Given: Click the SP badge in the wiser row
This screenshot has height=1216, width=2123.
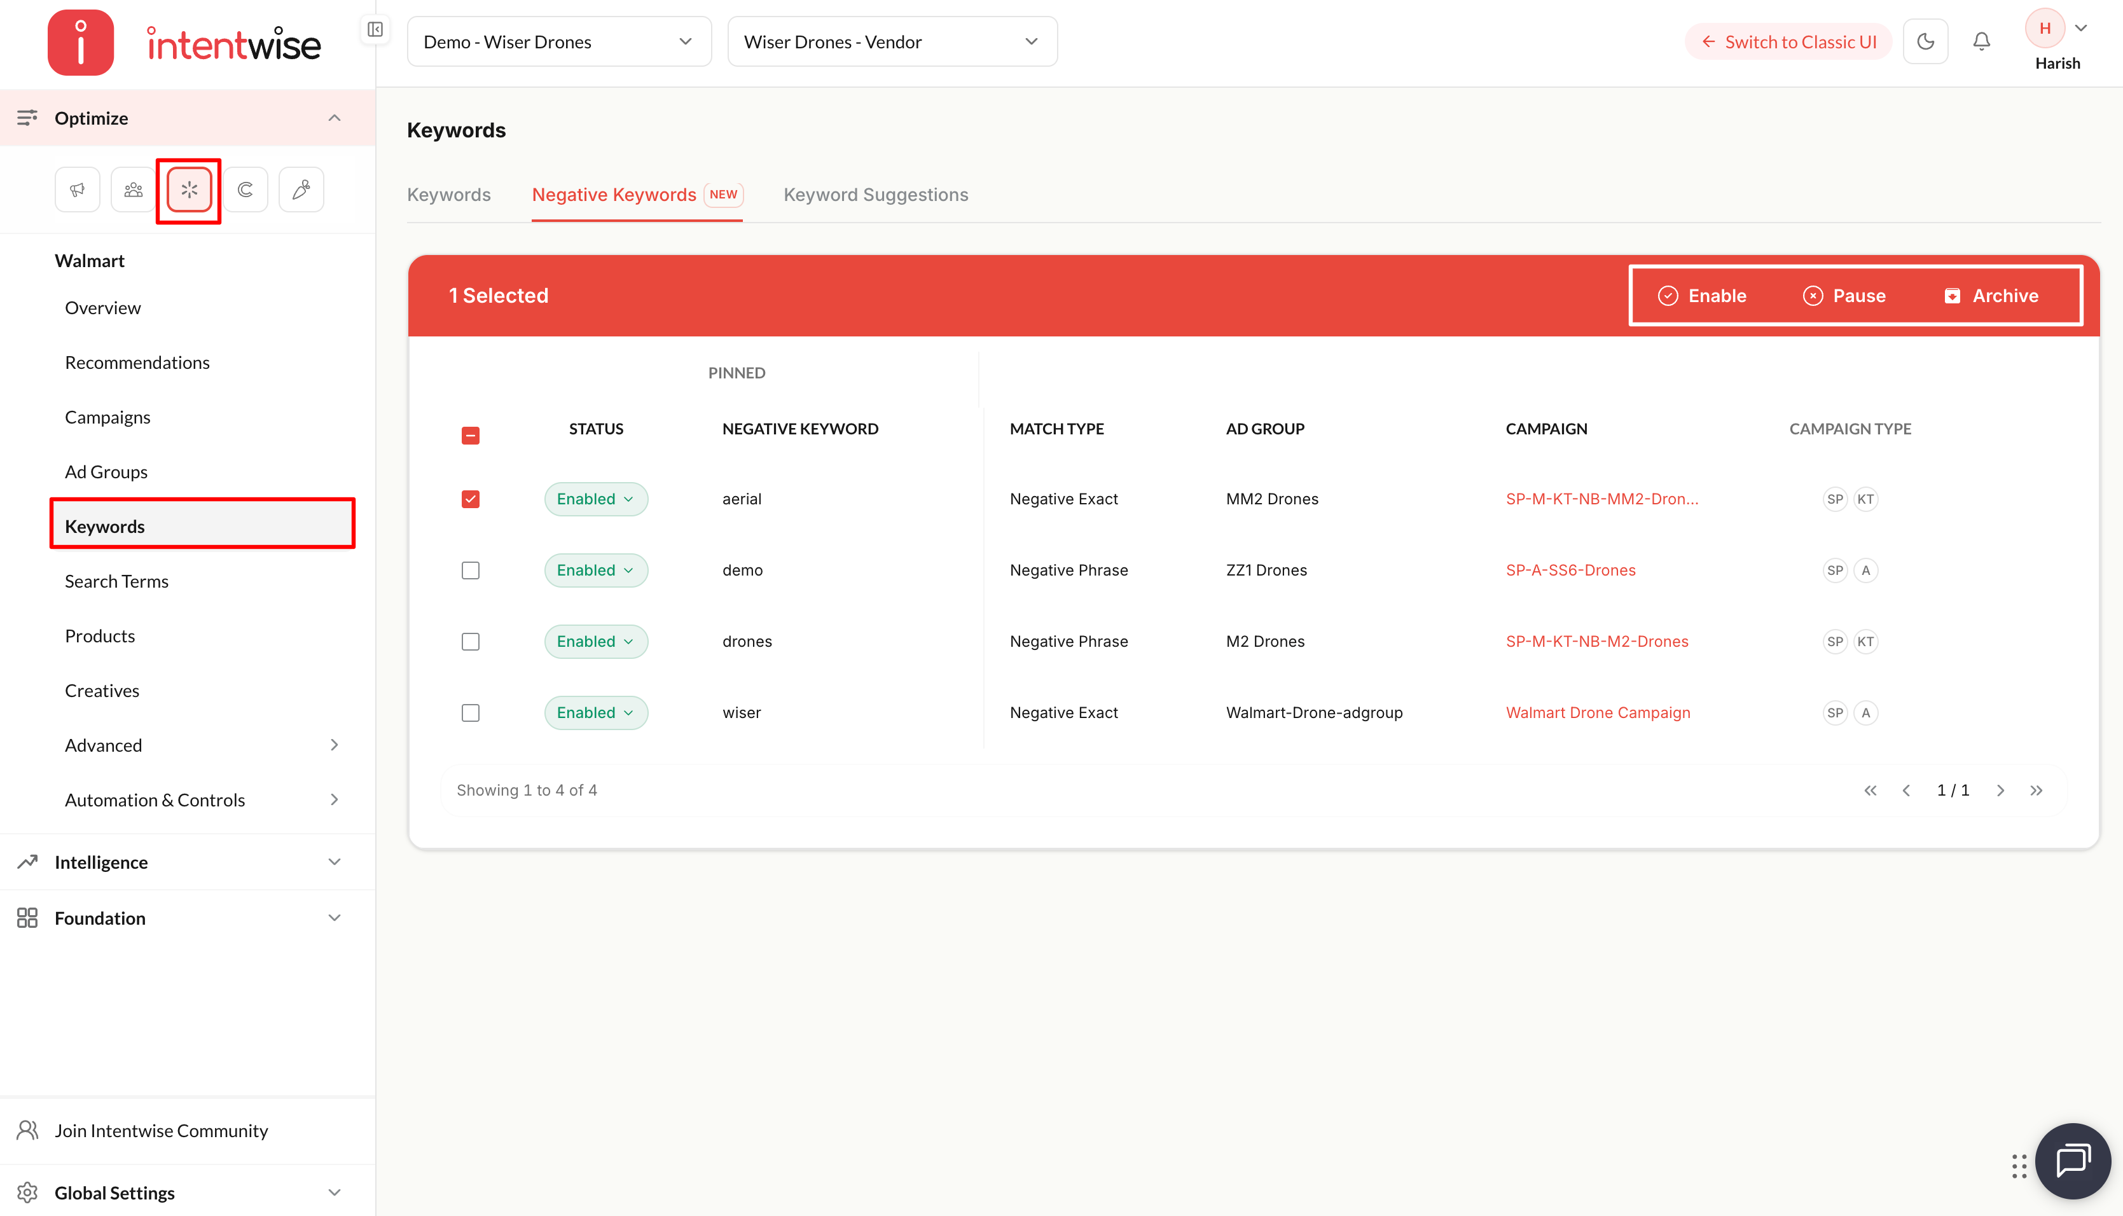Looking at the screenshot, I should click(1835, 712).
